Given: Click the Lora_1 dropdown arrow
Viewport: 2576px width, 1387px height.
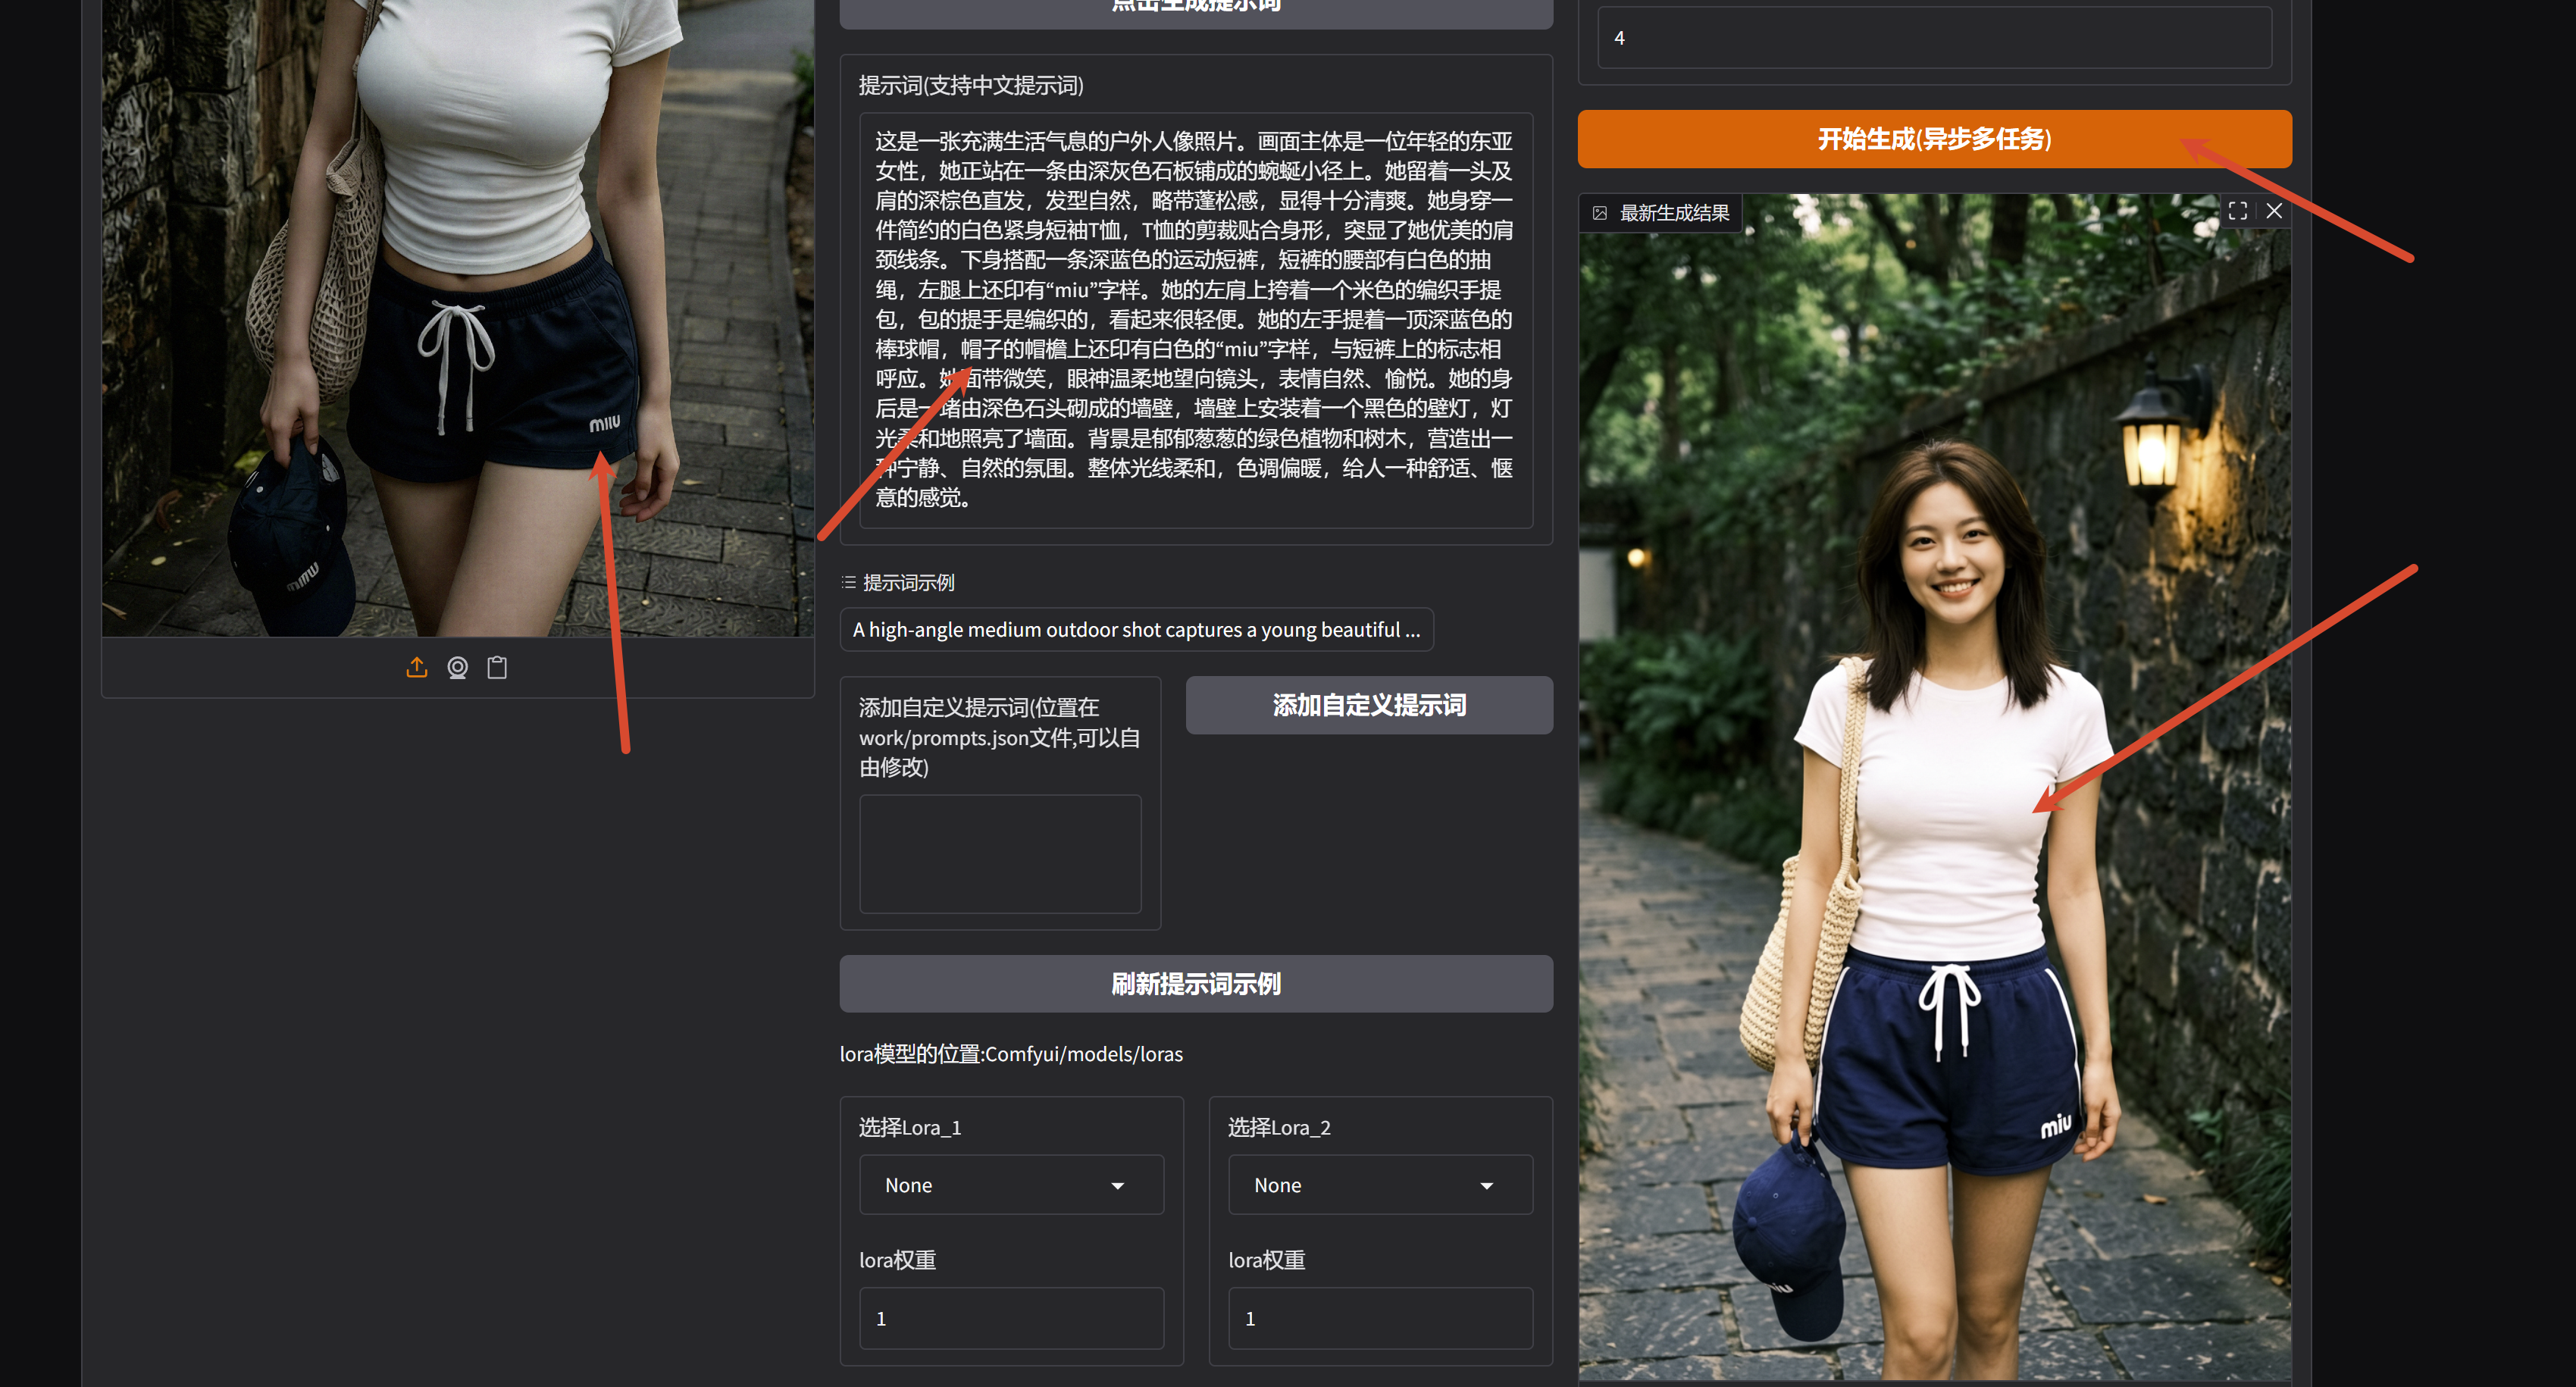Looking at the screenshot, I should 1117,1186.
